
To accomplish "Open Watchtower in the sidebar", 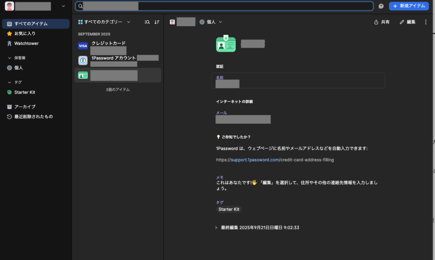I will click(26, 43).
